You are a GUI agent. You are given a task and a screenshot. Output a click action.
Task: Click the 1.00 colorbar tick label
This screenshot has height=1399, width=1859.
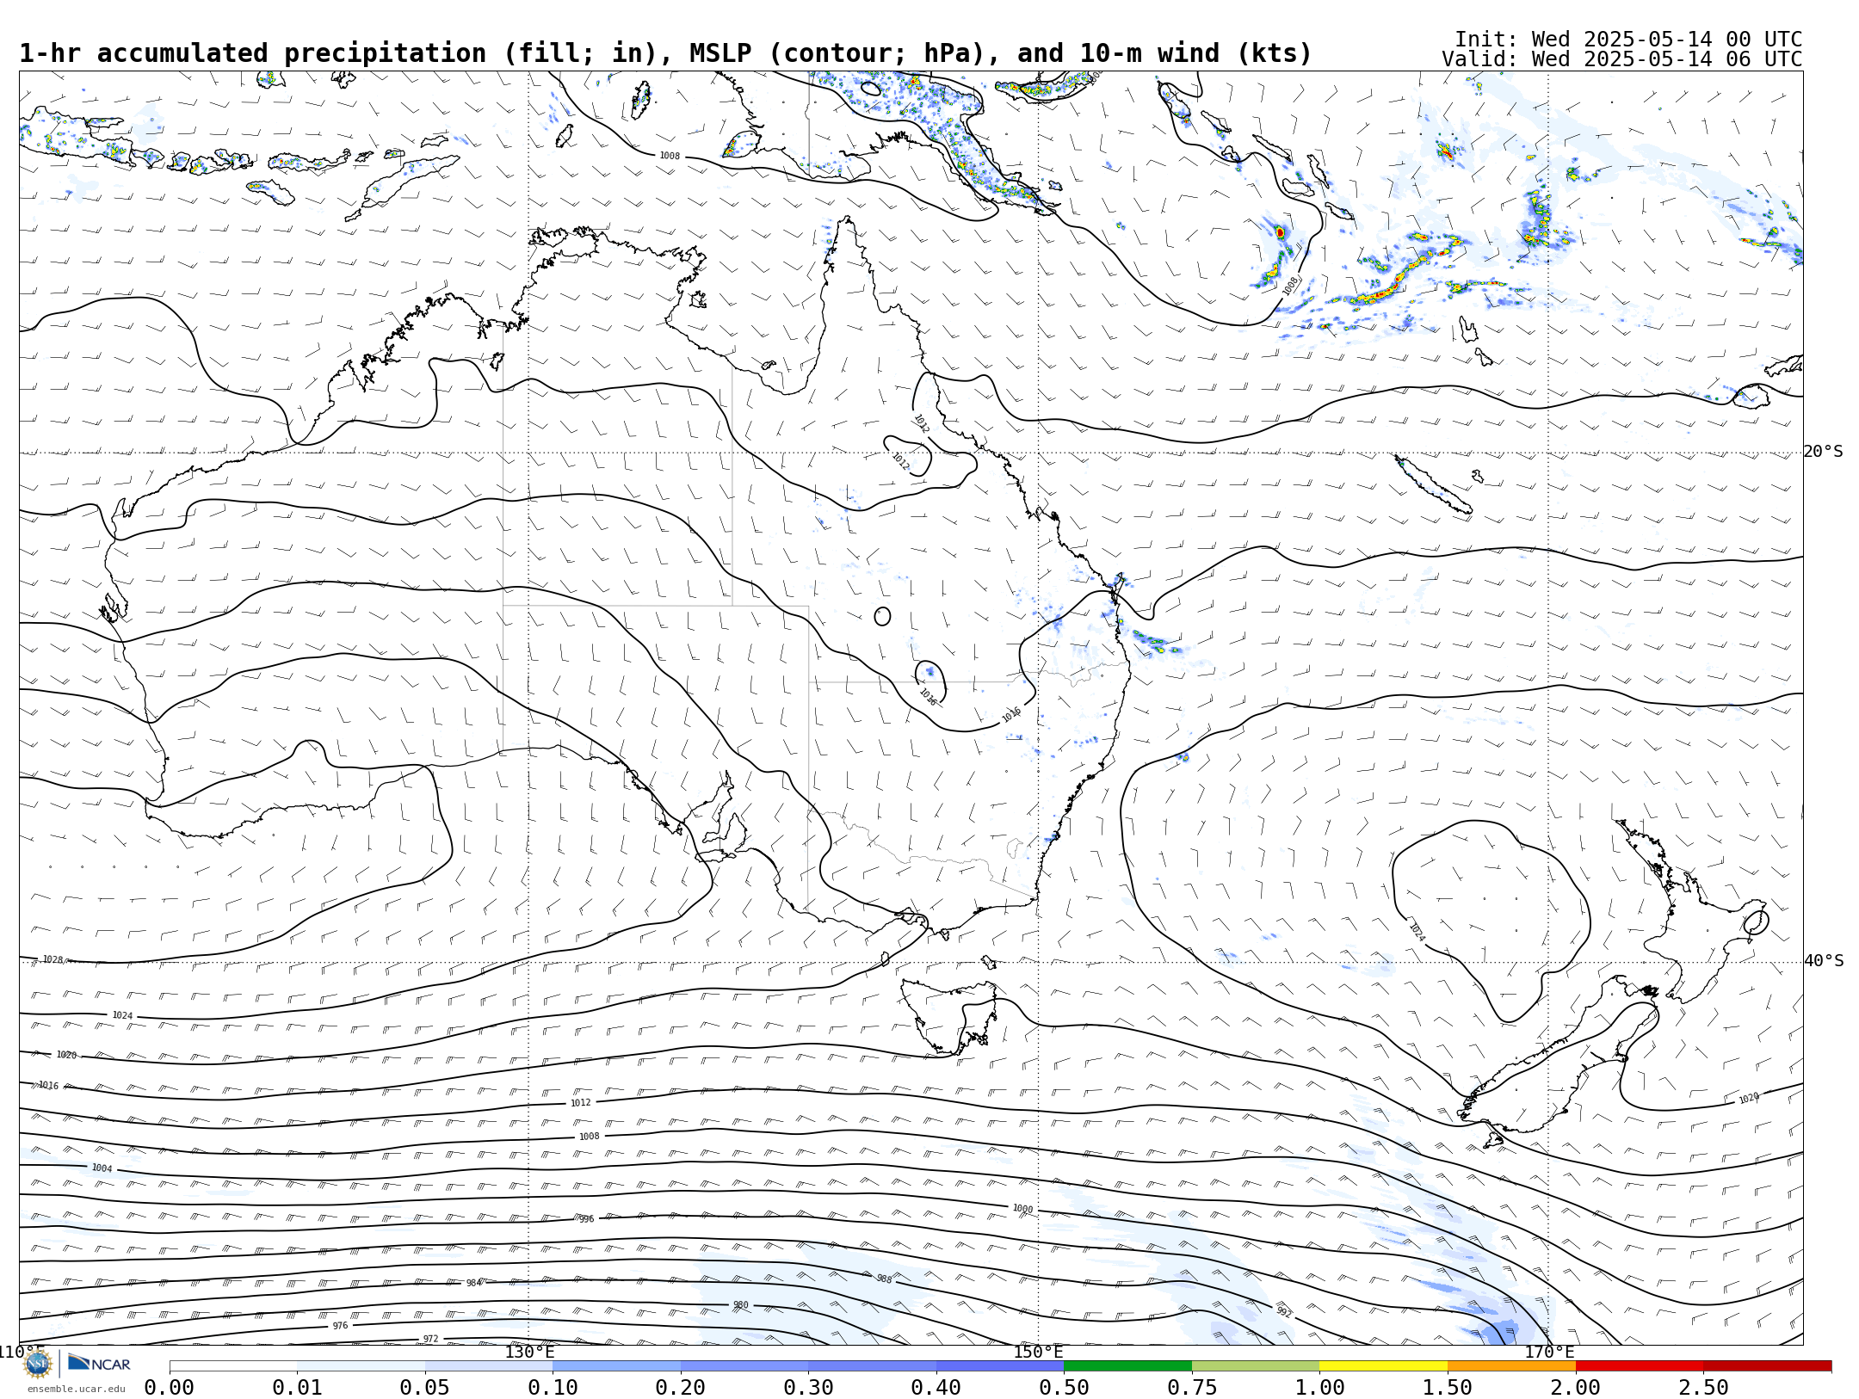pyautogui.click(x=1319, y=1388)
